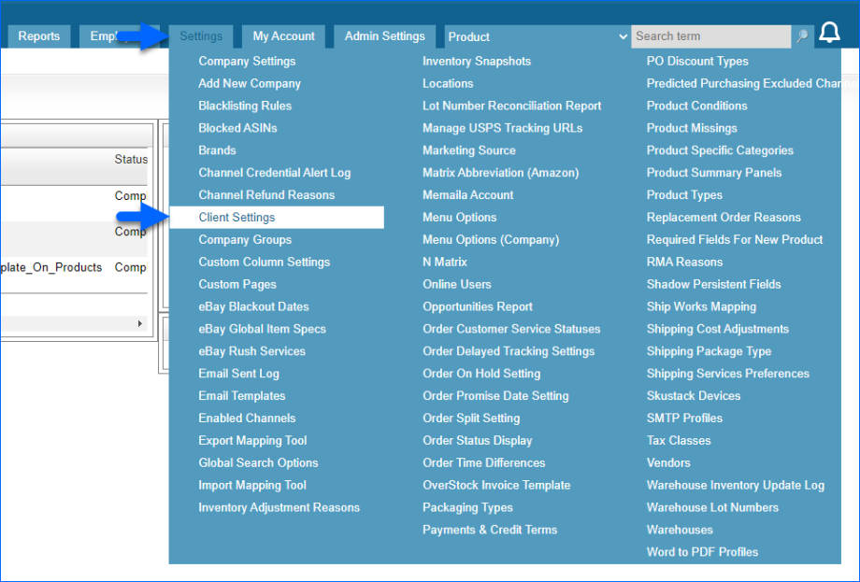
Task: Open SMTP Profiles
Action: 684,418
